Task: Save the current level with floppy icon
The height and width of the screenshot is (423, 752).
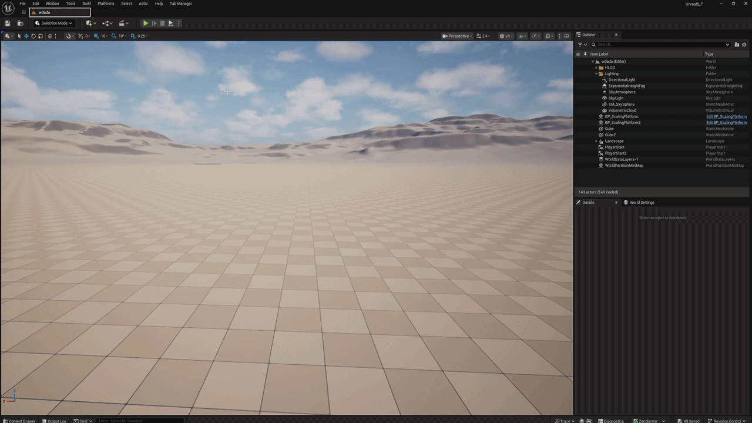Action: pos(8,23)
